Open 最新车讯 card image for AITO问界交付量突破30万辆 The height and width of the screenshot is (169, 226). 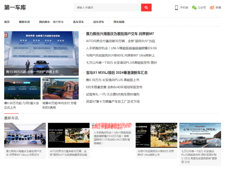[69, 135]
